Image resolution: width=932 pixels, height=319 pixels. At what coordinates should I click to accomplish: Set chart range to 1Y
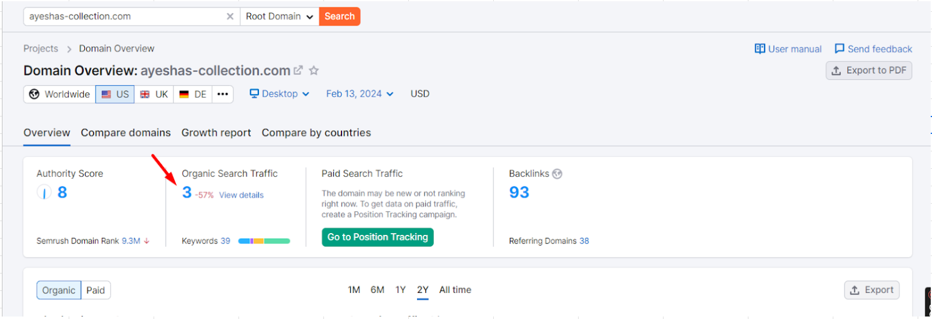coord(400,290)
